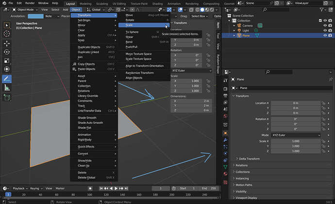
Task: Jump to the timeline start frame
Action: point(101,188)
